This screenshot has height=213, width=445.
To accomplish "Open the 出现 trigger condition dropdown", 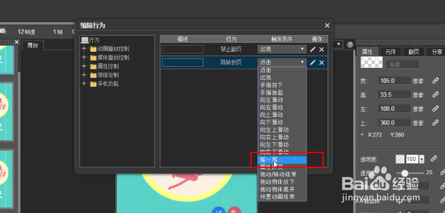I will (282, 49).
